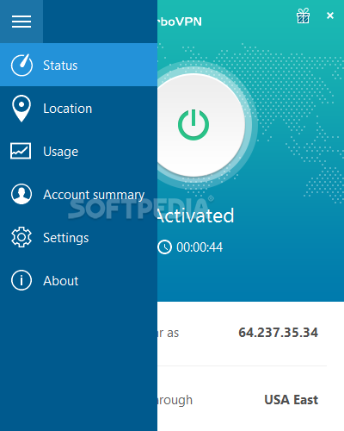Screen dimensions: 344x431
Task: Select About menu item
Action: click(78, 280)
